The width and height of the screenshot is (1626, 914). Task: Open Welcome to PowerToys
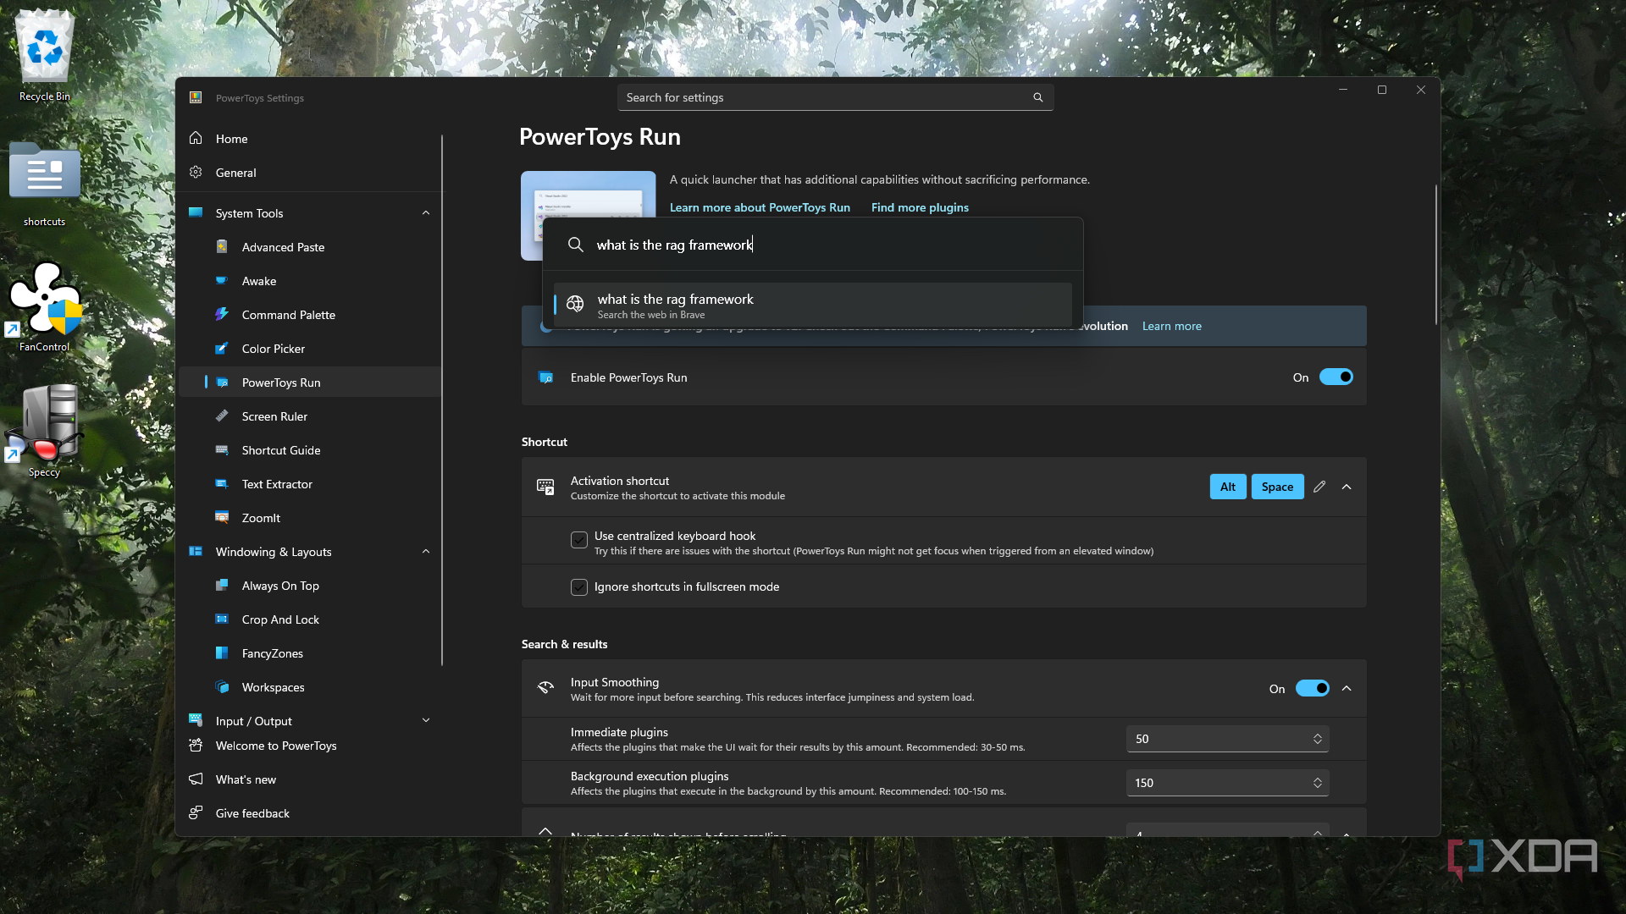click(x=310, y=746)
